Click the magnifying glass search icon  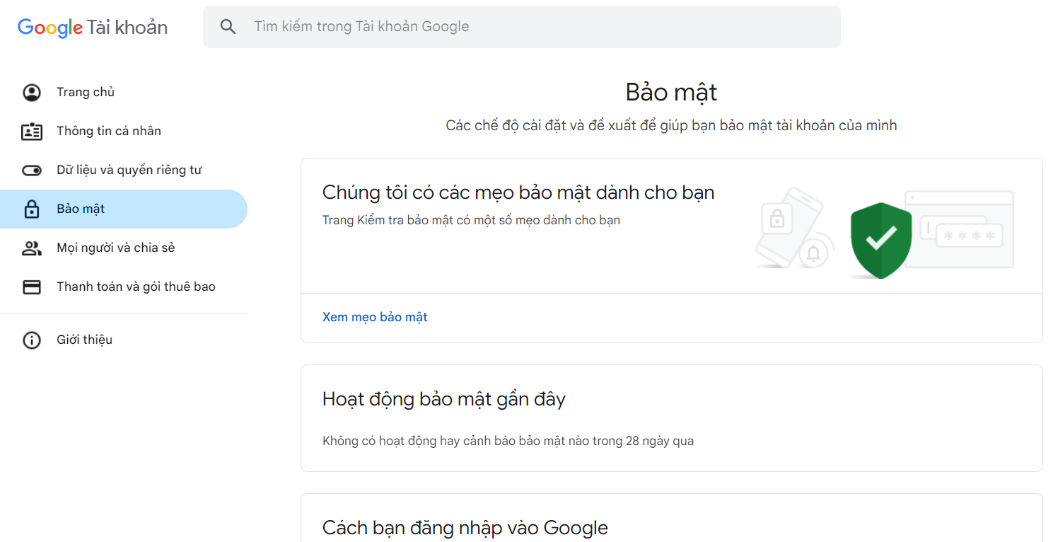pyautogui.click(x=228, y=27)
